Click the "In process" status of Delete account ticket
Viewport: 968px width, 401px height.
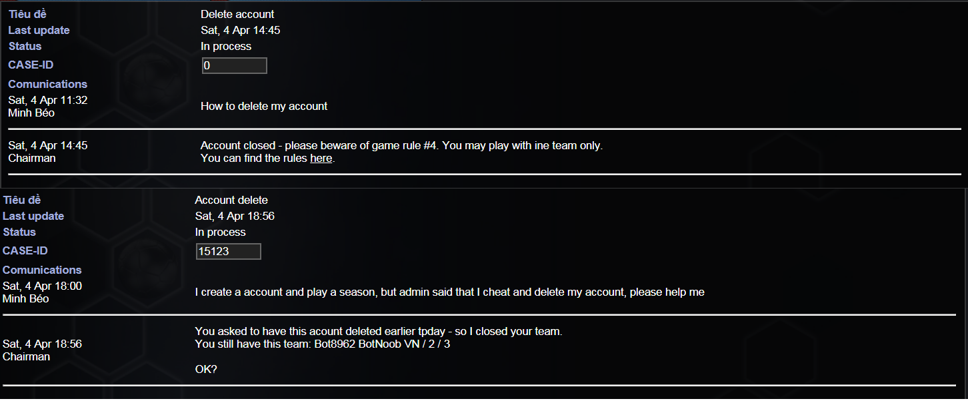pyautogui.click(x=226, y=46)
